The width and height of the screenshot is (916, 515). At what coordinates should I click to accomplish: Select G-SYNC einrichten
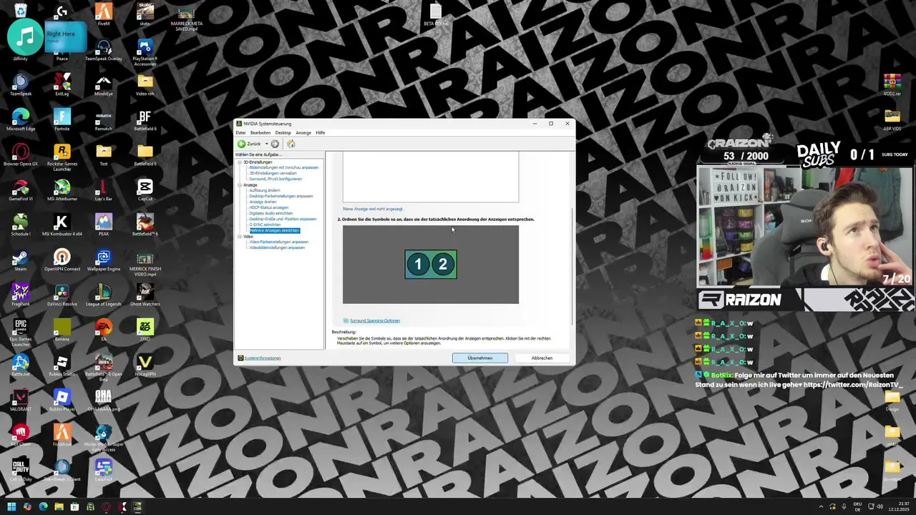(x=265, y=225)
